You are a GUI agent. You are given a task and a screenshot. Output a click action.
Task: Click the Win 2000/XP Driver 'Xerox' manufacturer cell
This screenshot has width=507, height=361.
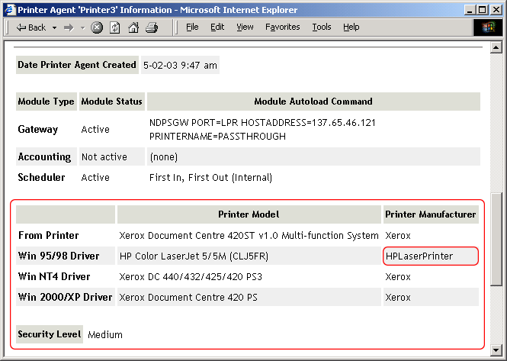tap(431, 297)
